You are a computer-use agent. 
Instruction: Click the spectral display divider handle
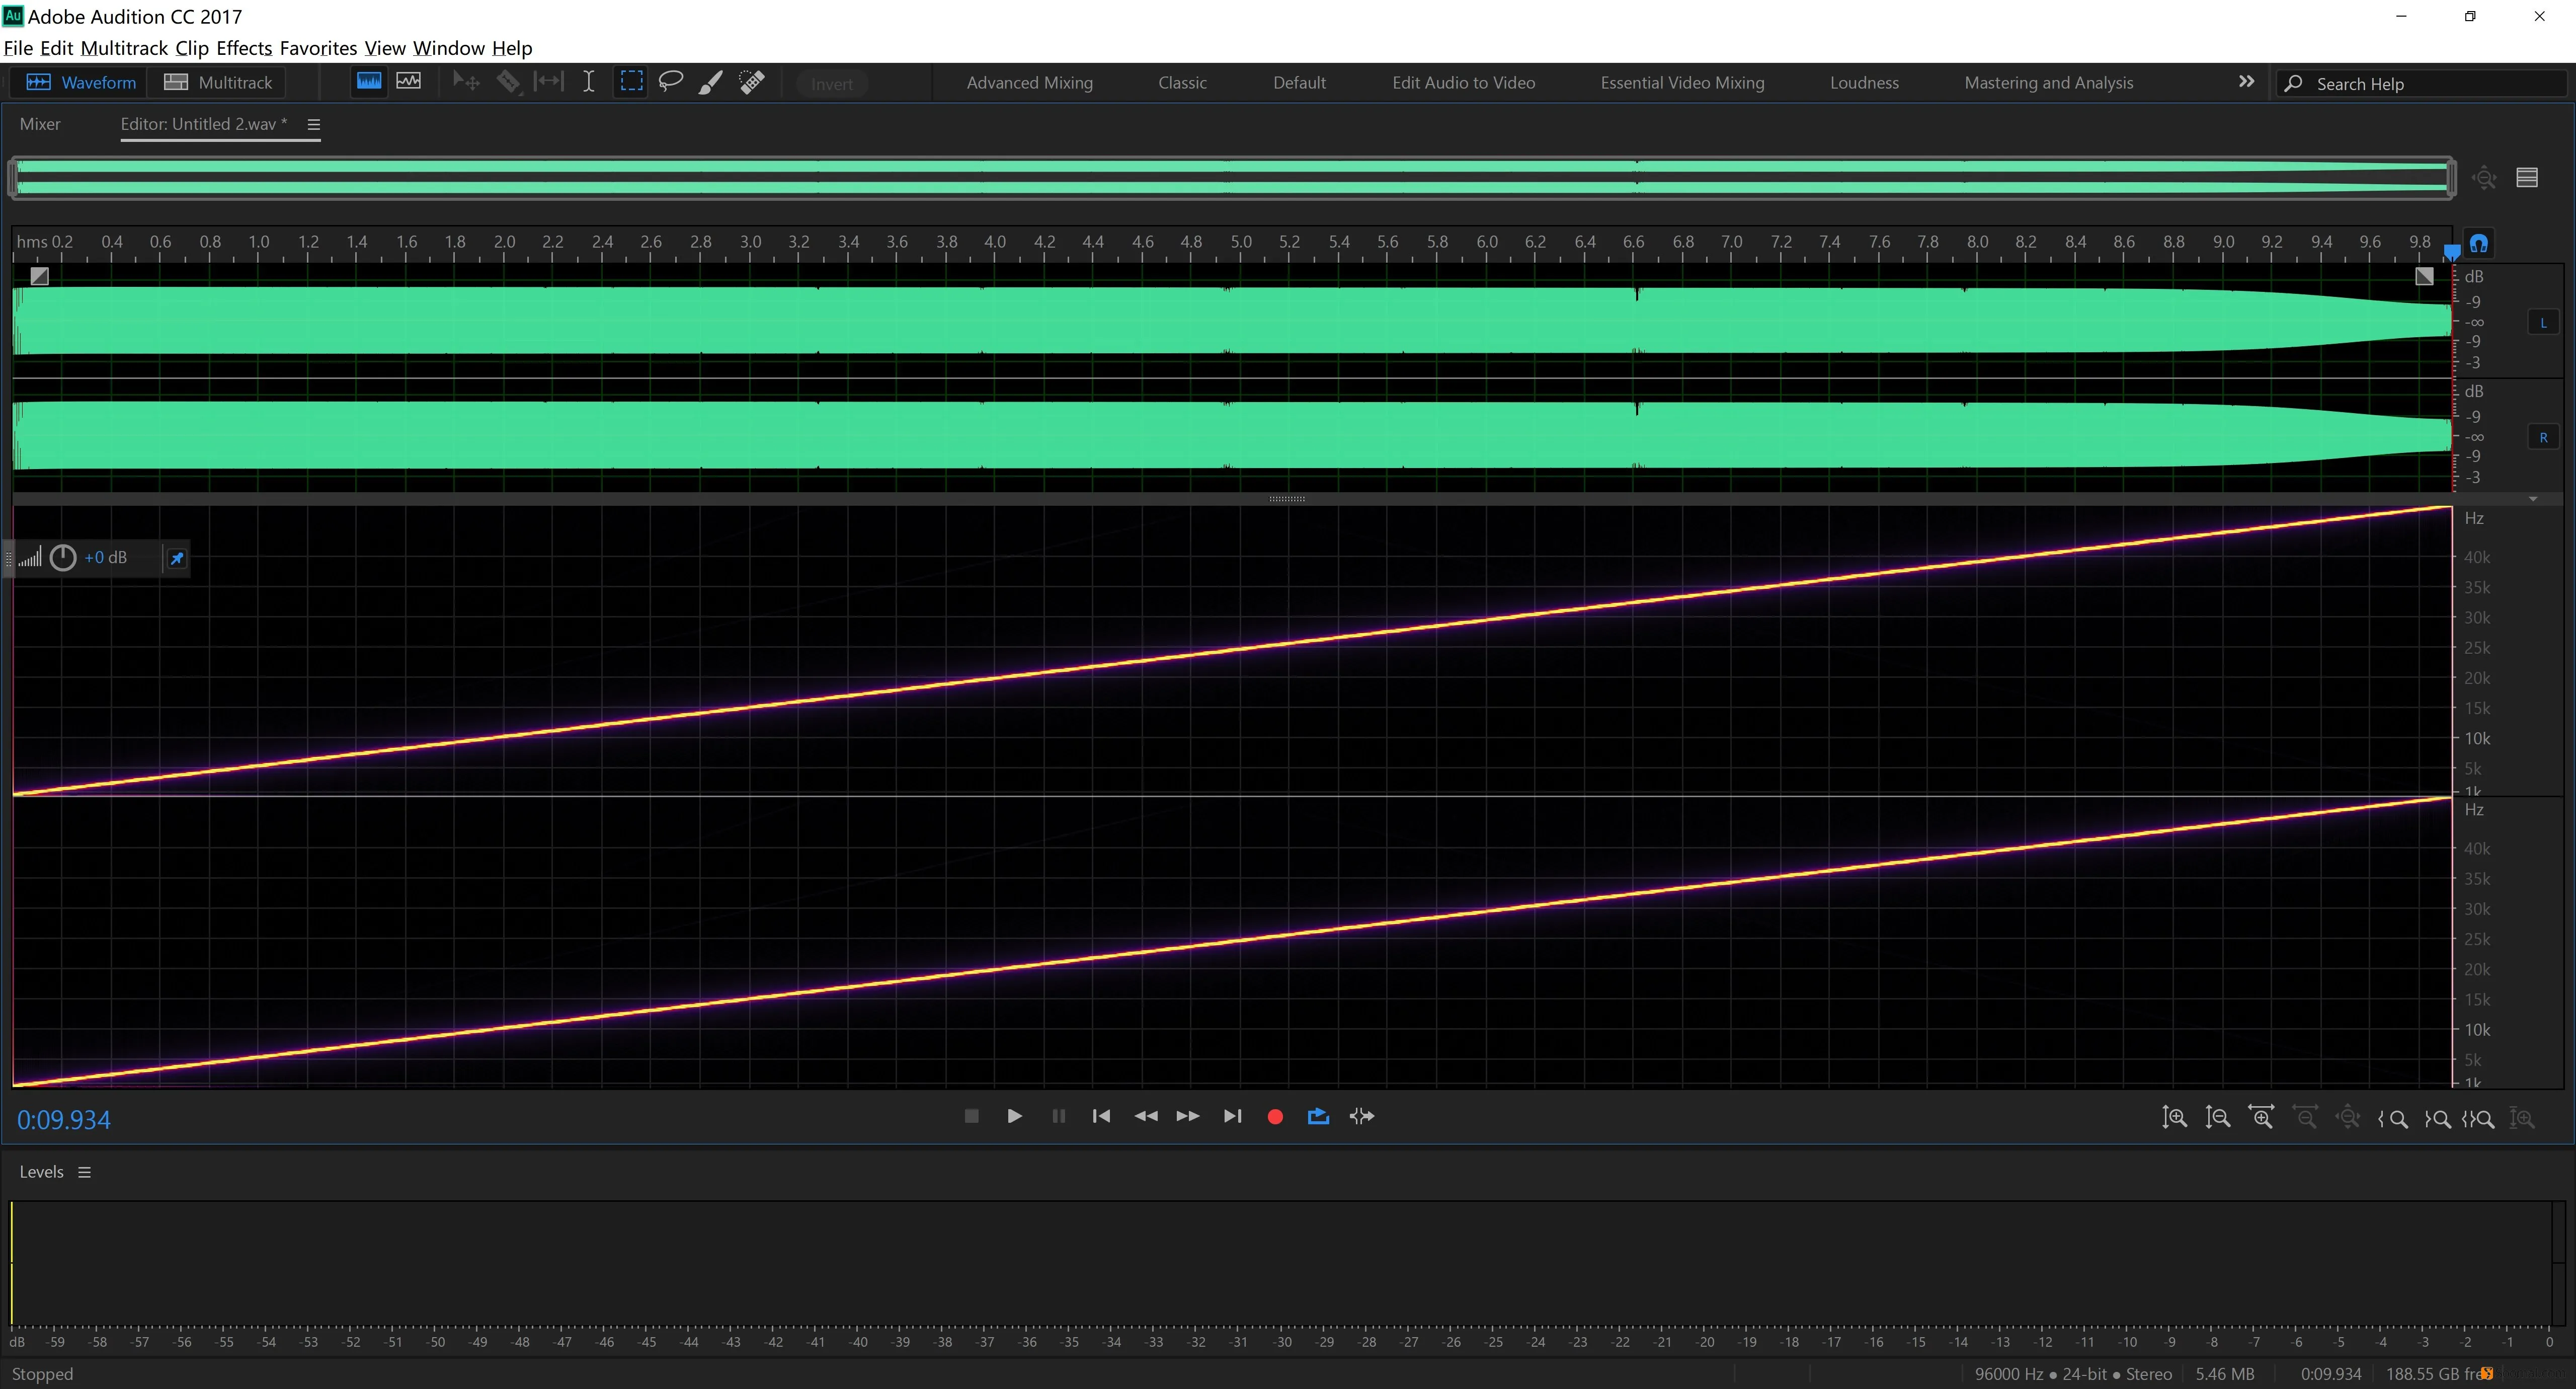[1287, 498]
